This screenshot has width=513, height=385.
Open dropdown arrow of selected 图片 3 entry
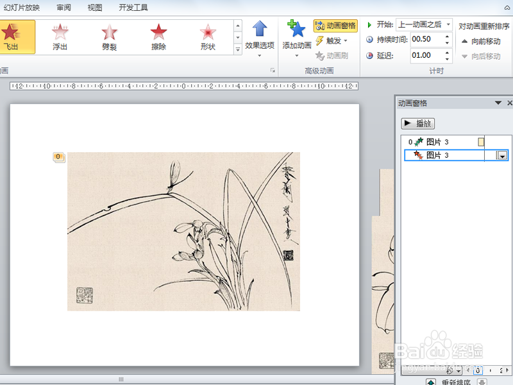[502, 155]
